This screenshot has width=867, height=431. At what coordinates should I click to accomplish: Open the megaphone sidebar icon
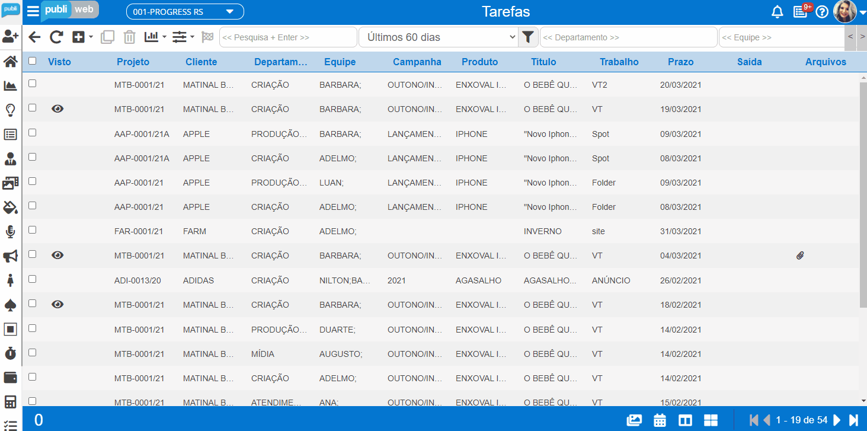pos(10,256)
